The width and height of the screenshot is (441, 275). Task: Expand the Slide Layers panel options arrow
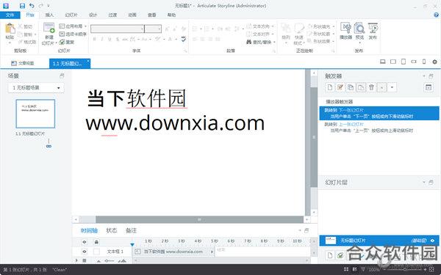point(424,183)
